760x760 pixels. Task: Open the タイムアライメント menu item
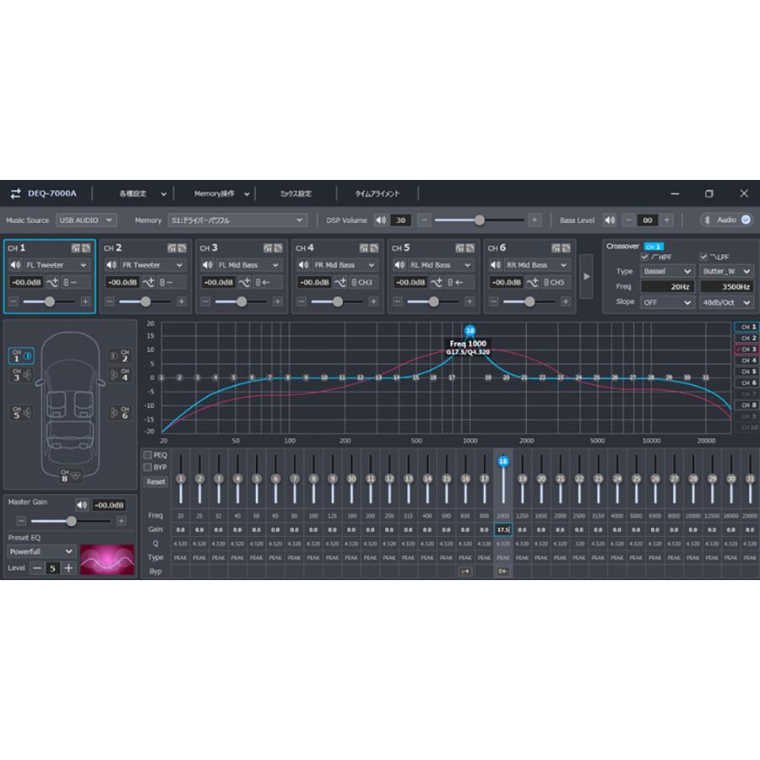377,194
